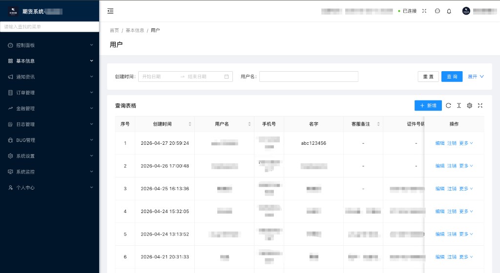Viewport: 500px width, 273px height.
Task: Click the 基本信息 grid icon
Action: [10, 61]
